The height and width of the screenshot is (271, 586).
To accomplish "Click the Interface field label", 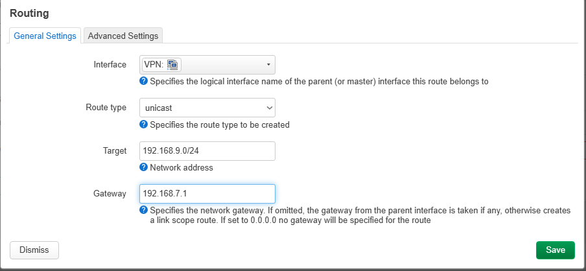I will (111, 65).
